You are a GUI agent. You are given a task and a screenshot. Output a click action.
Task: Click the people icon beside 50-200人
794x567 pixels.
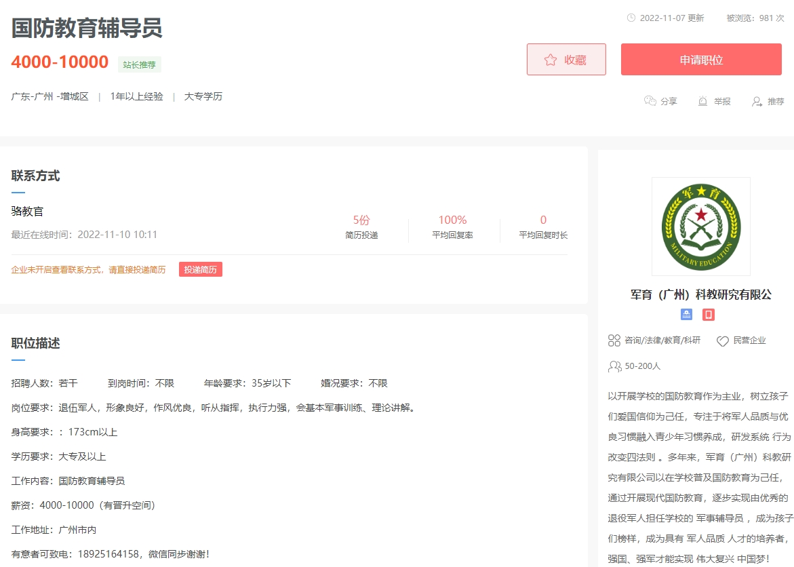click(614, 366)
